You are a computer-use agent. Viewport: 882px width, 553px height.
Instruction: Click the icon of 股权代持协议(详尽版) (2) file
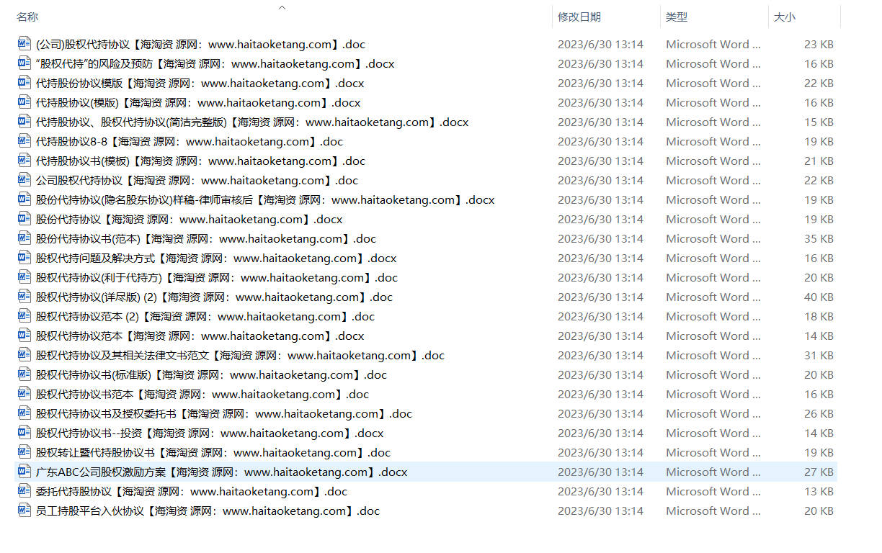click(x=24, y=297)
